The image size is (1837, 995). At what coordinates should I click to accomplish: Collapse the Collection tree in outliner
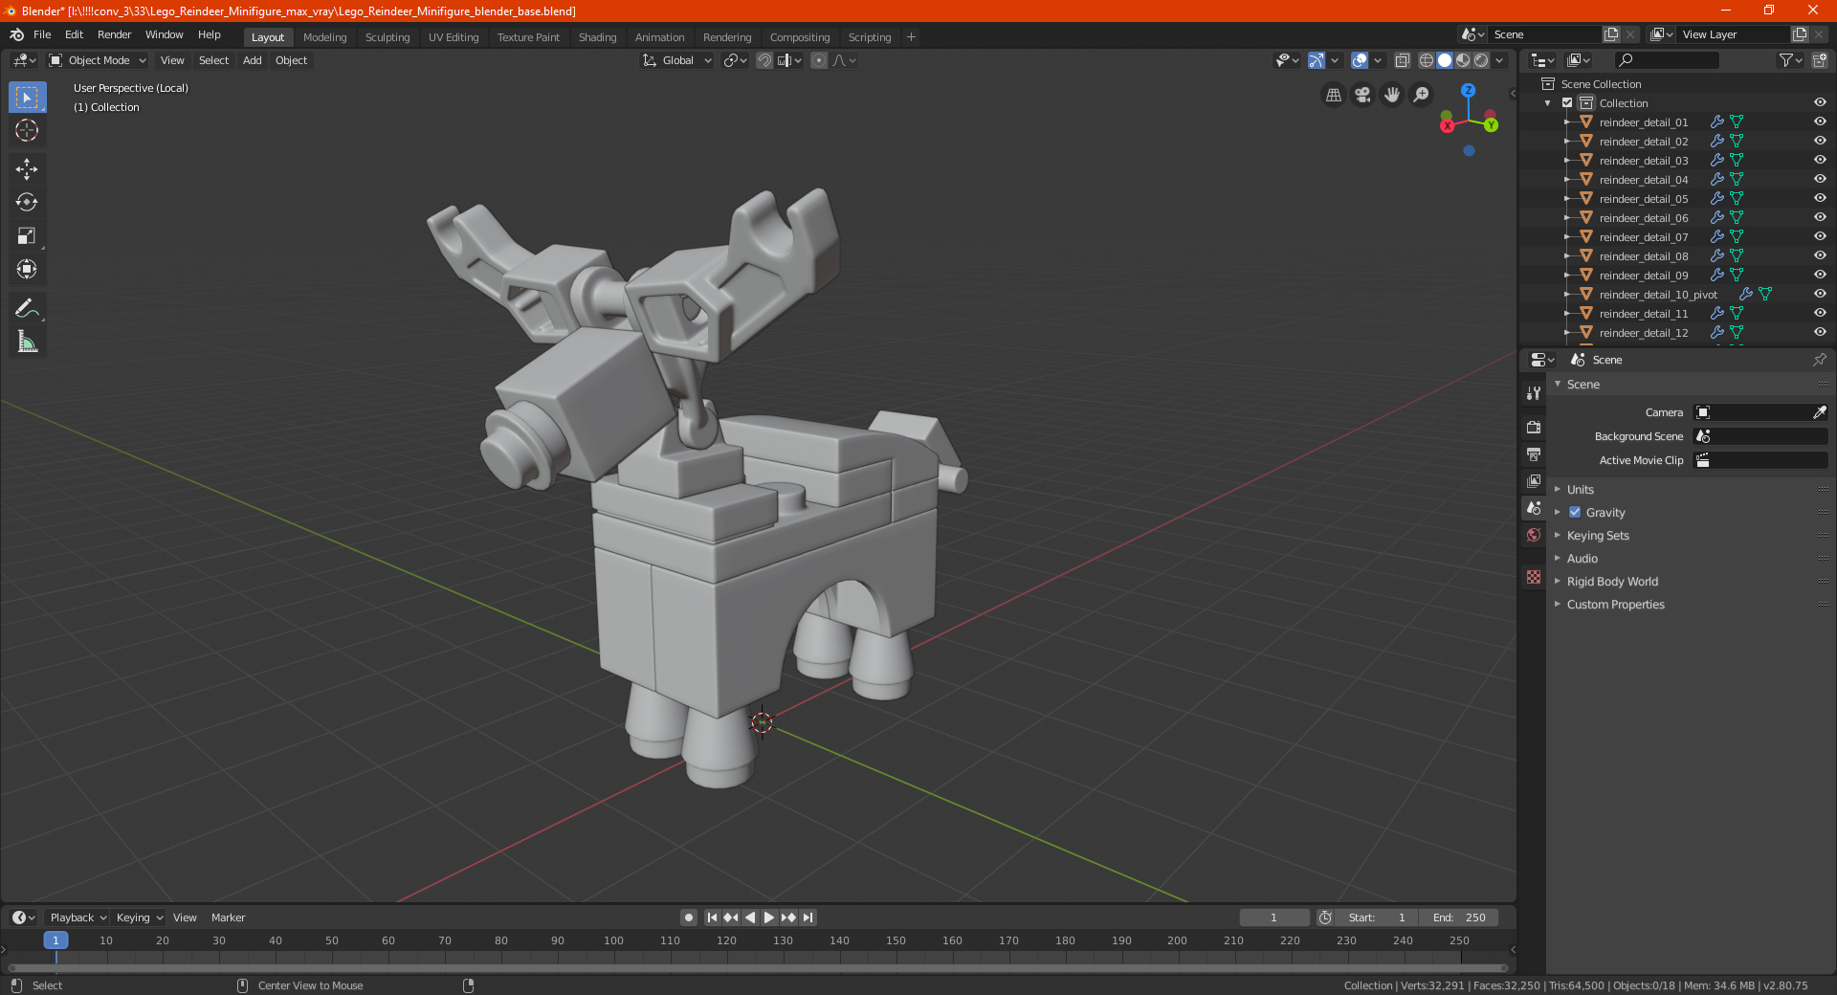pyautogui.click(x=1548, y=103)
